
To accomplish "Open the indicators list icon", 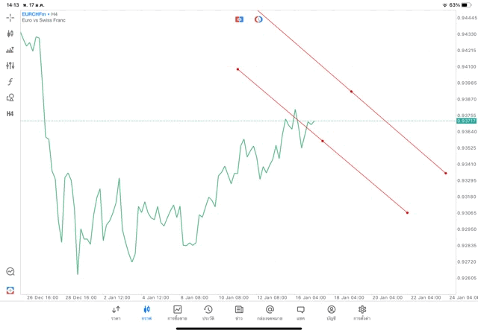I will click(10, 50).
